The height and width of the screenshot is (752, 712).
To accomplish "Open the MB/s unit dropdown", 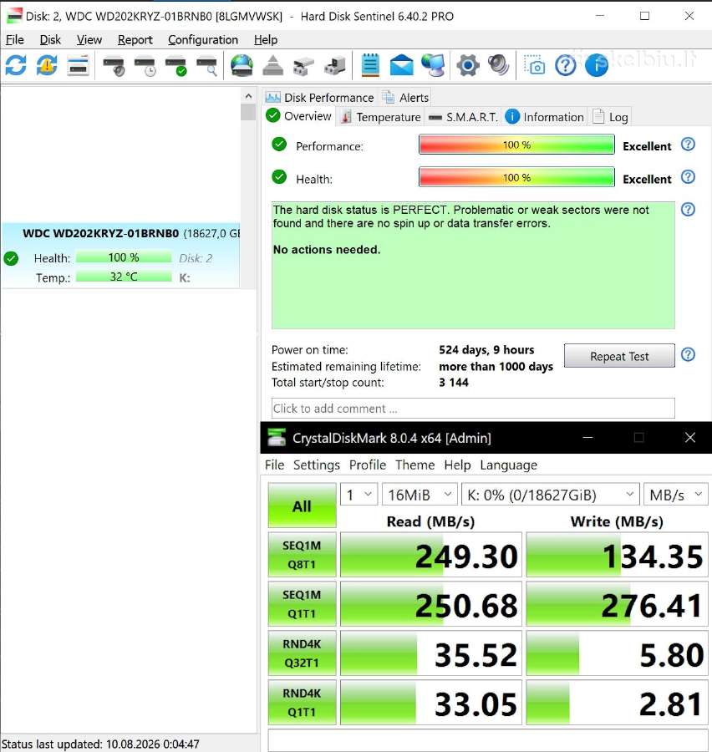I will [x=675, y=495].
